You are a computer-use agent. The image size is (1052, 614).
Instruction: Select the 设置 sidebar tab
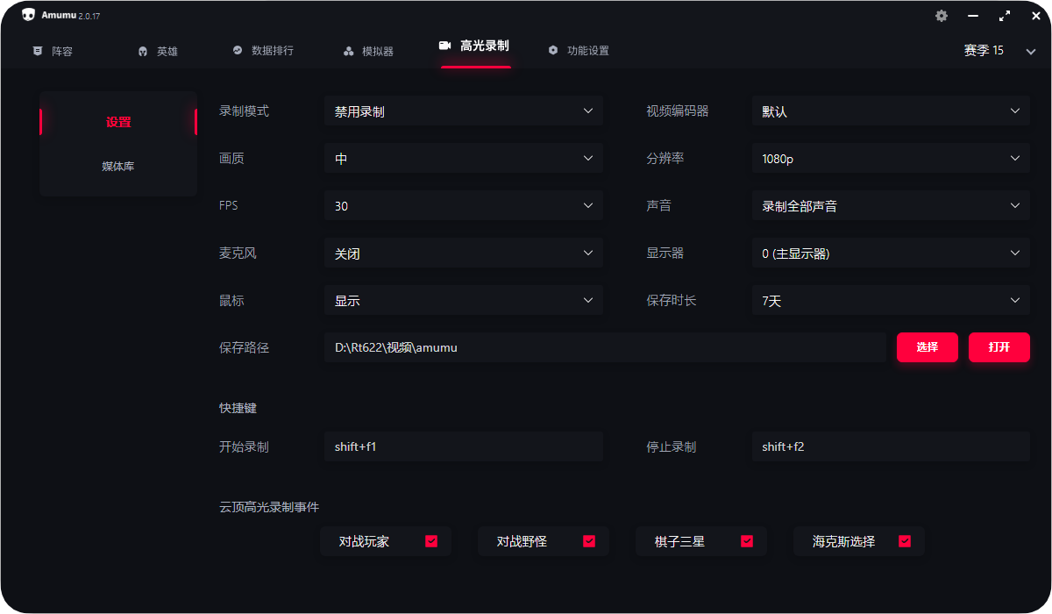tap(118, 122)
